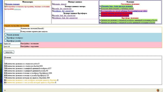
Task: Click the valid joomla admin count '40' row
Action: coord(26,71)
